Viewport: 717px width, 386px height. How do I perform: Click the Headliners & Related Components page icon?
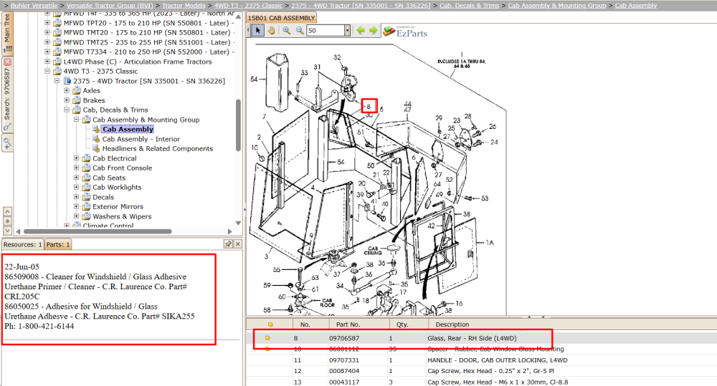tap(96, 148)
